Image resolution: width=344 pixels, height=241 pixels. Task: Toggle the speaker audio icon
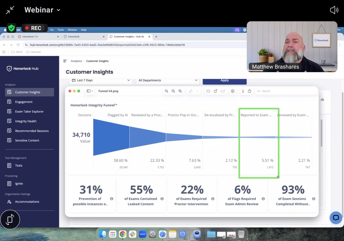click(x=334, y=10)
